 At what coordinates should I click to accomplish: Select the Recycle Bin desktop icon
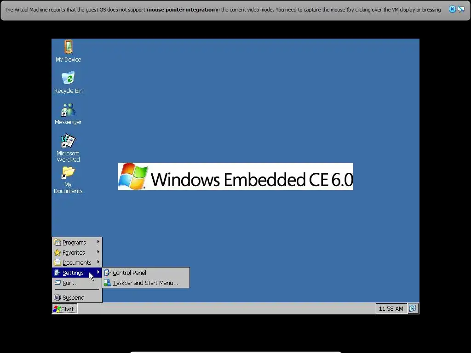pyautogui.click(x=68, y=82)
